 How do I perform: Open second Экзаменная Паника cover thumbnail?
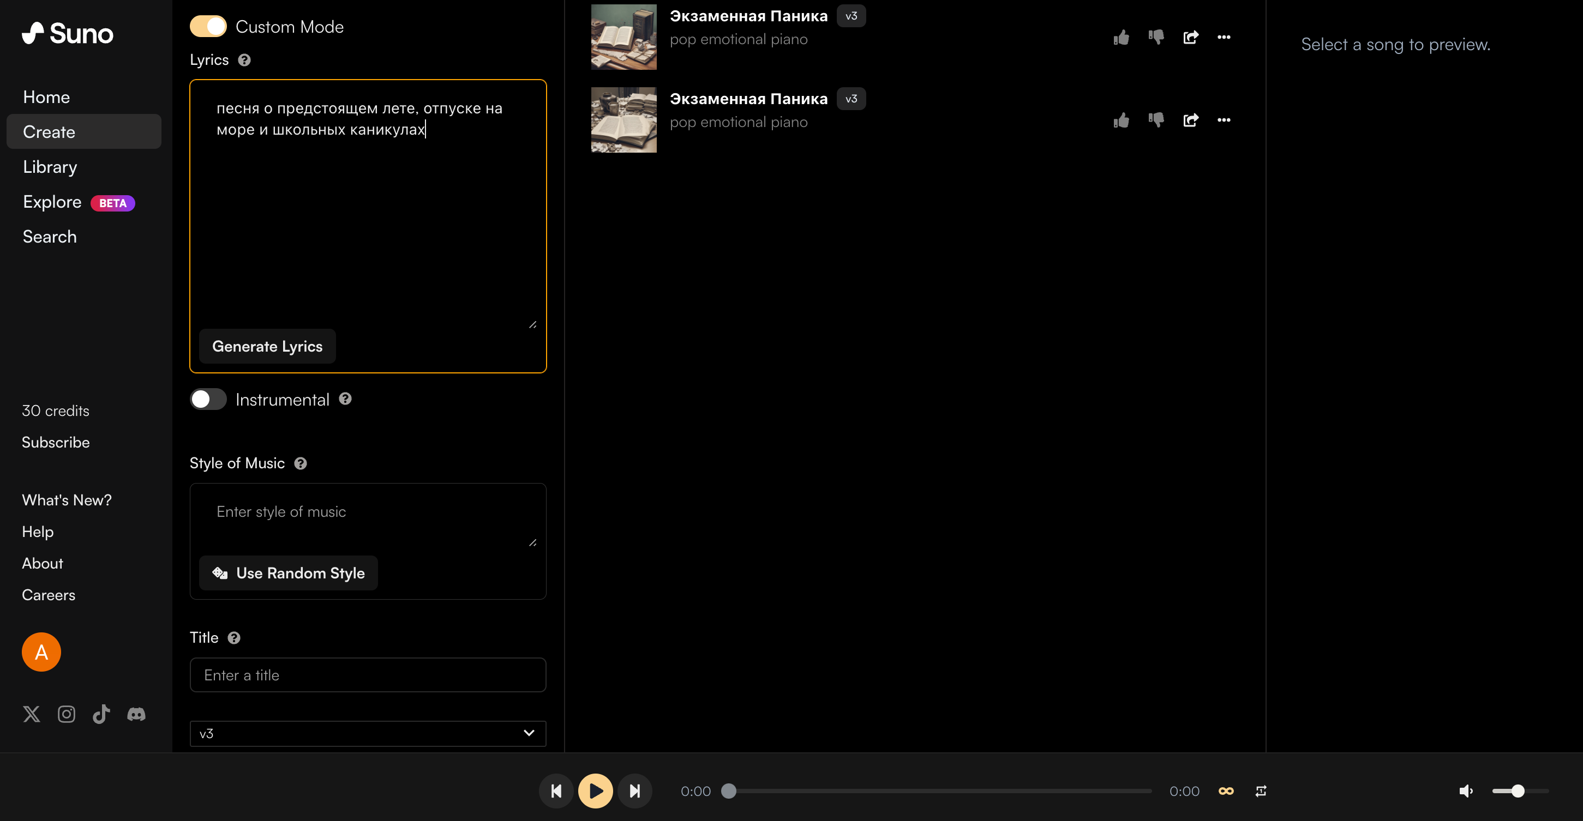pos(623,120)
